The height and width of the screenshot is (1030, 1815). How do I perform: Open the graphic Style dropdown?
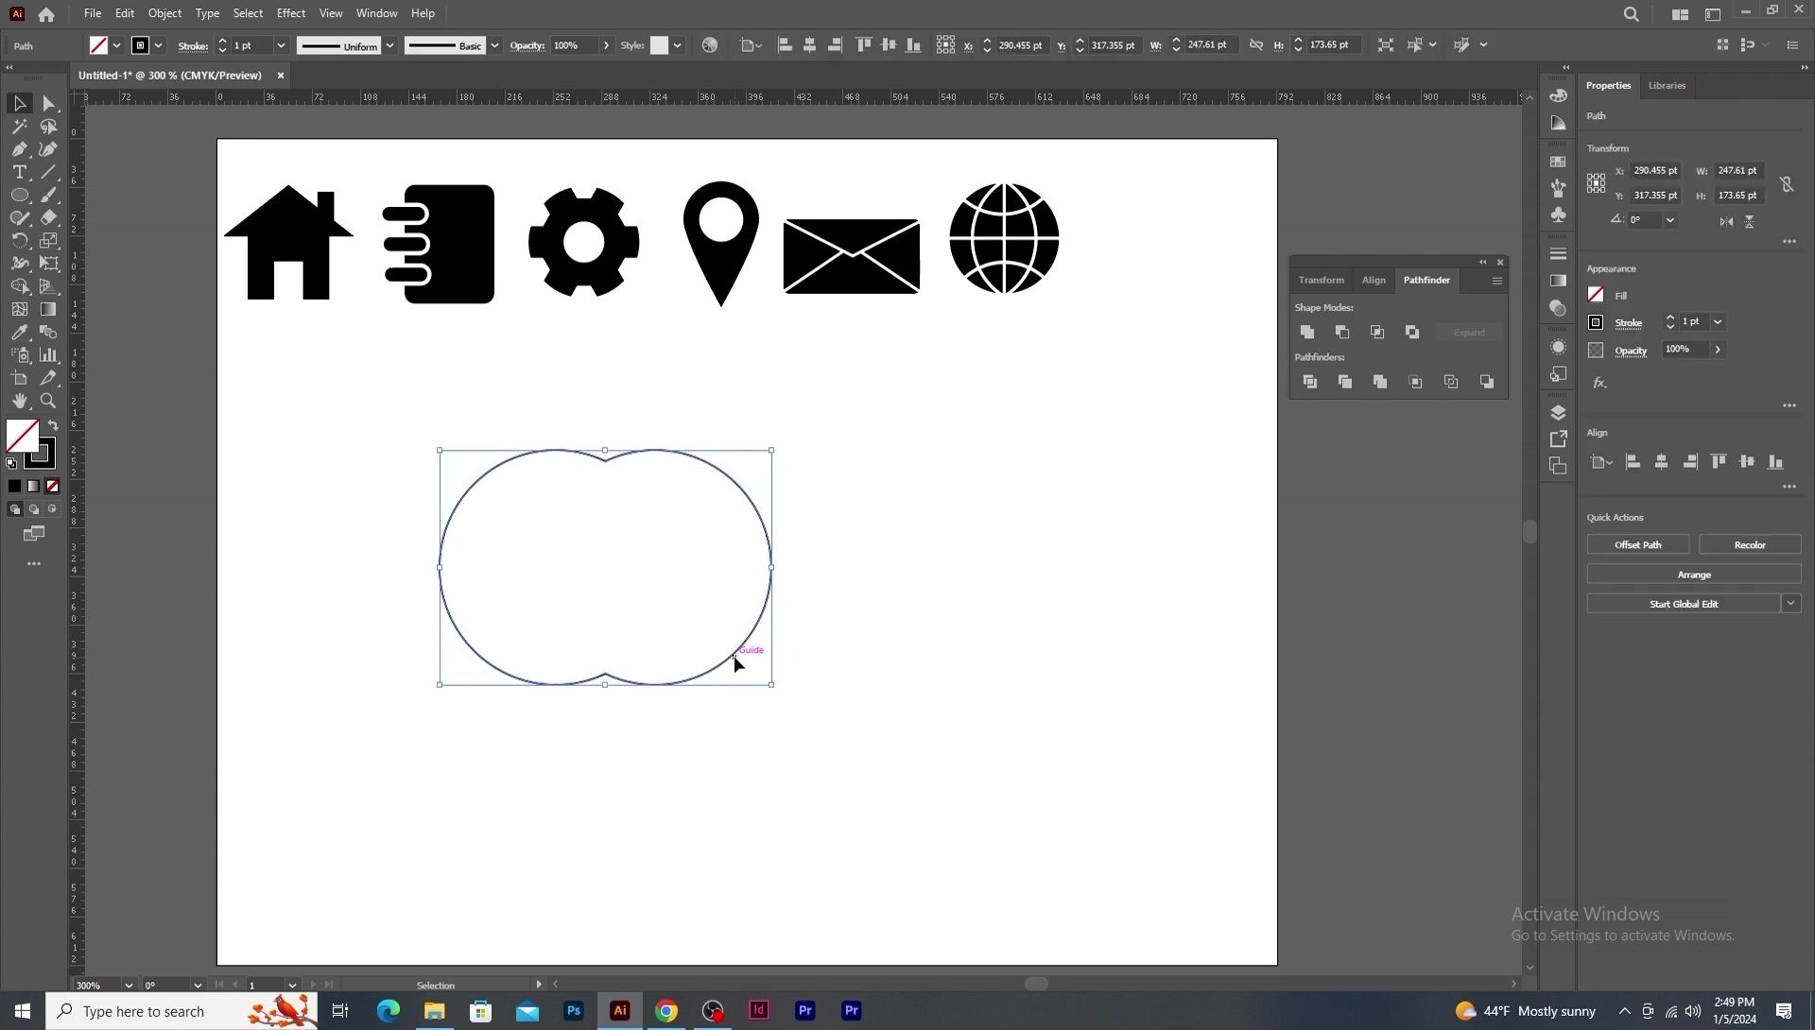677,45
